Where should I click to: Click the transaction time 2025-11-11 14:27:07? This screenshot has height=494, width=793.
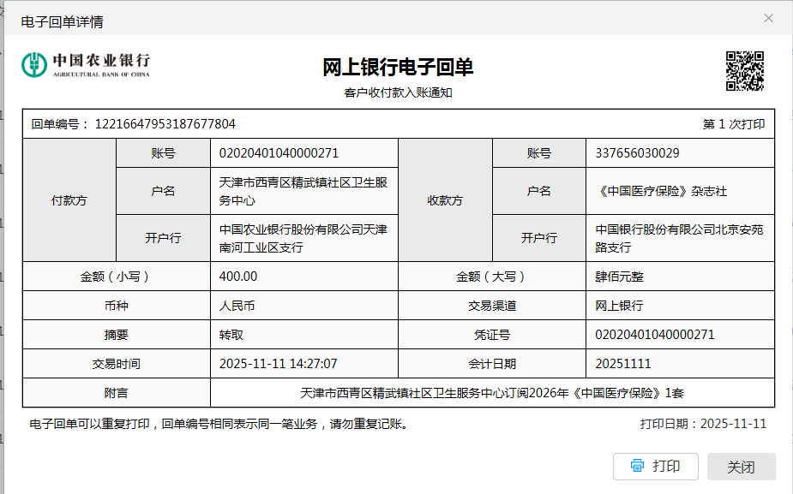click(x=278, y=364)
